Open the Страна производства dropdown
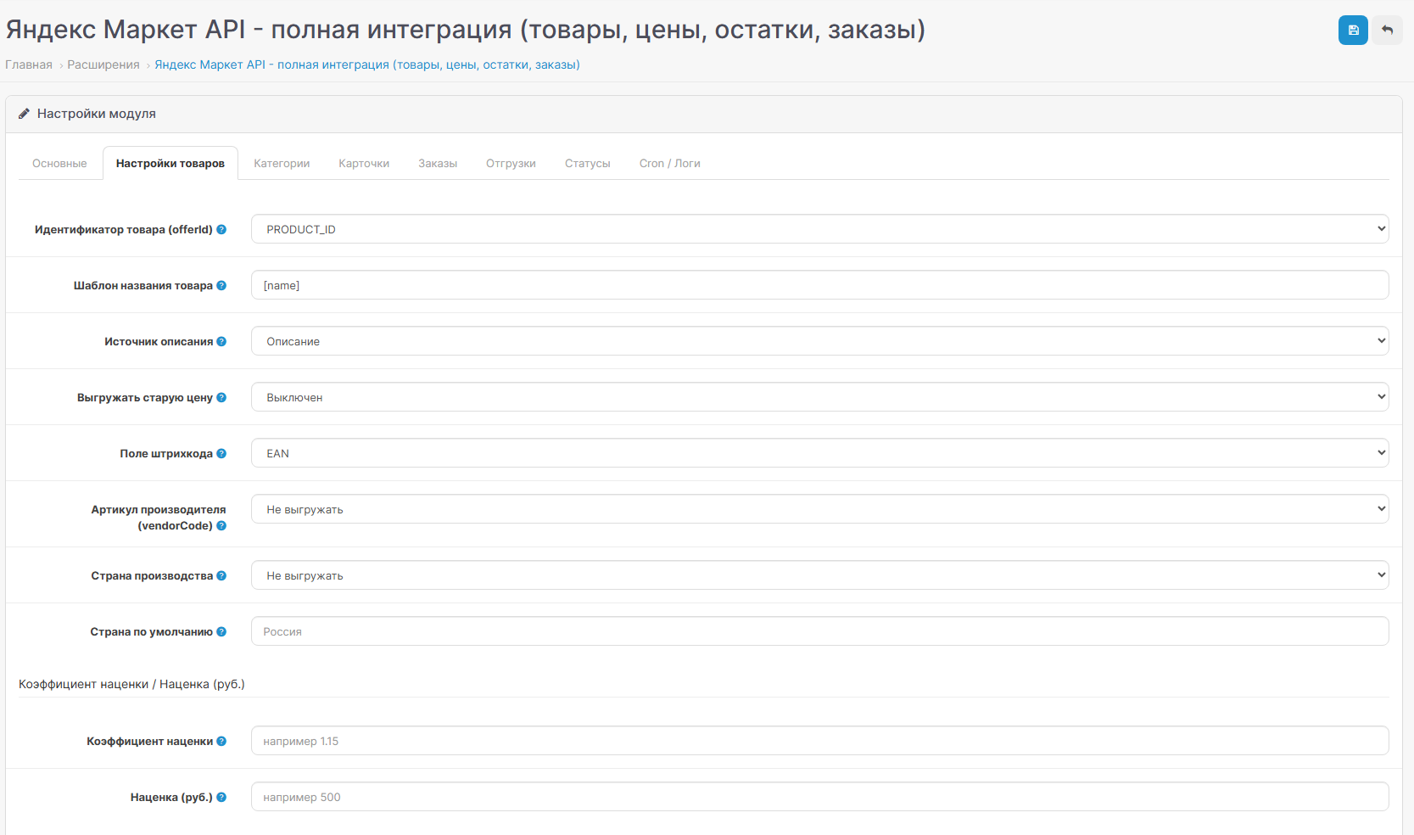The height and width of the screenshot is (835, 1414). pyautogui.click(x=819, y=575)
